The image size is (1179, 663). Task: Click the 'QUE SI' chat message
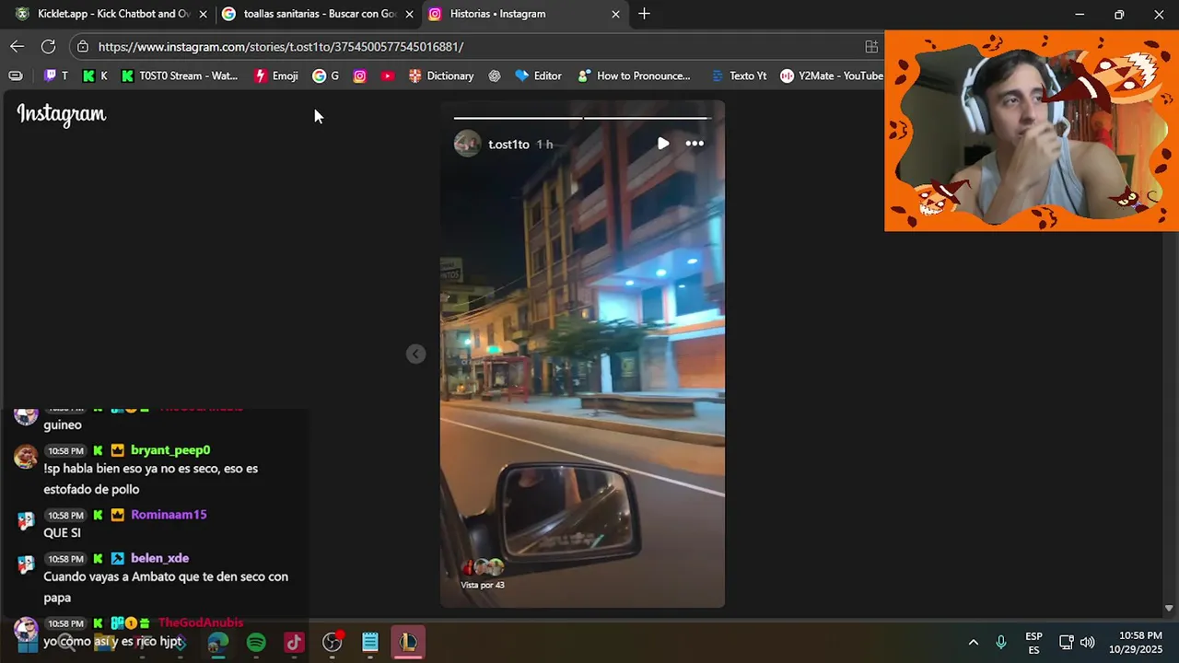[x=62, y=533]
